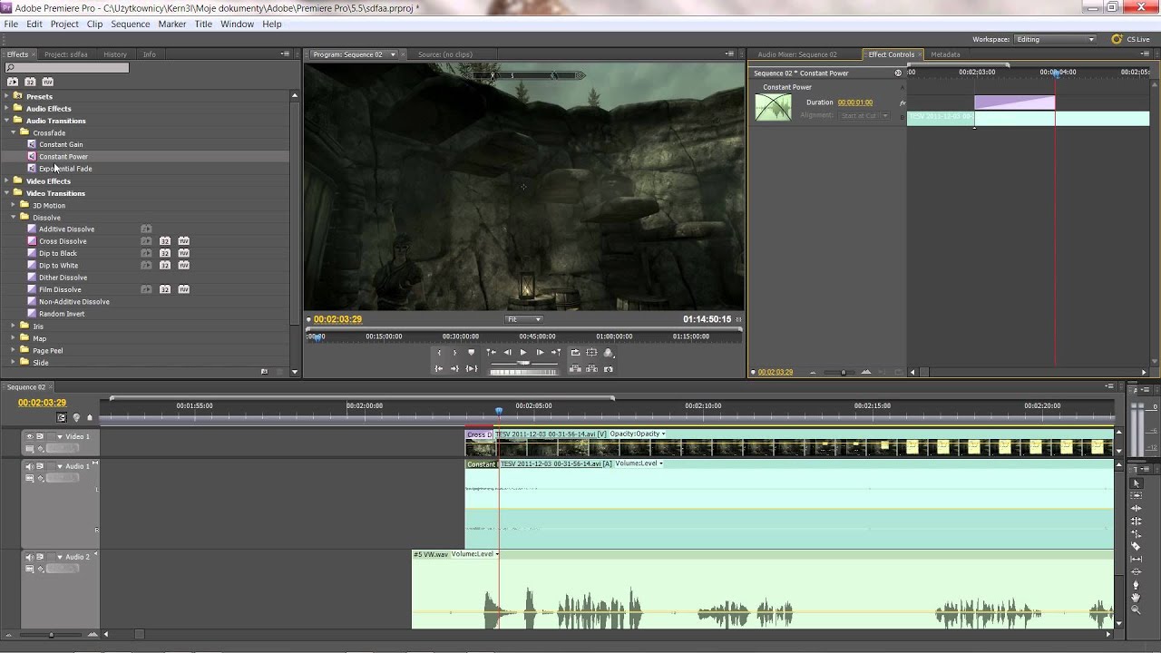Click Go to Next Marker button
Image resolution: width=1161 pixels, height=653 pixels.
point(557,352)
